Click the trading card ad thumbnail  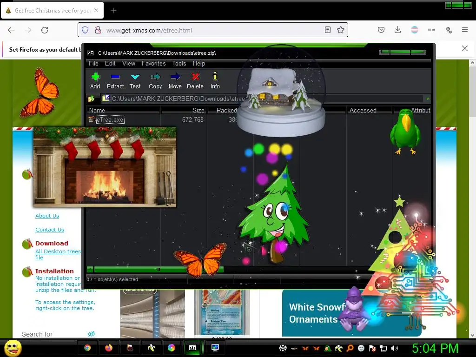pyautogui.click(x=222, y=313)
